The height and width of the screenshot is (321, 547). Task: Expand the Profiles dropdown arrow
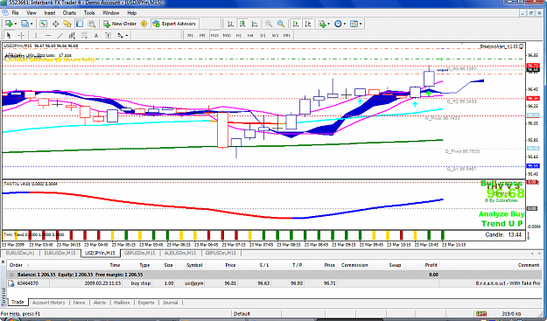pos(32,24)
